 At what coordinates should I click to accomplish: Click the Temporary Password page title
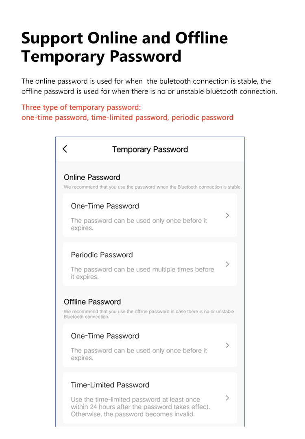(x=150, y=150)
